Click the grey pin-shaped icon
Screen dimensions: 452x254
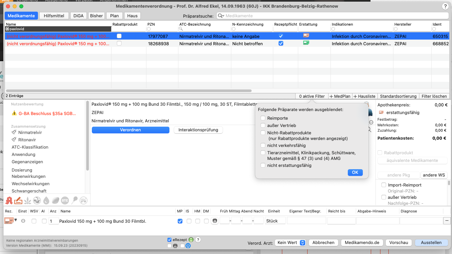74,200
